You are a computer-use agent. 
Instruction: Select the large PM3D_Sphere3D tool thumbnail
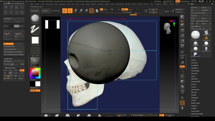(x=196, y=35)
